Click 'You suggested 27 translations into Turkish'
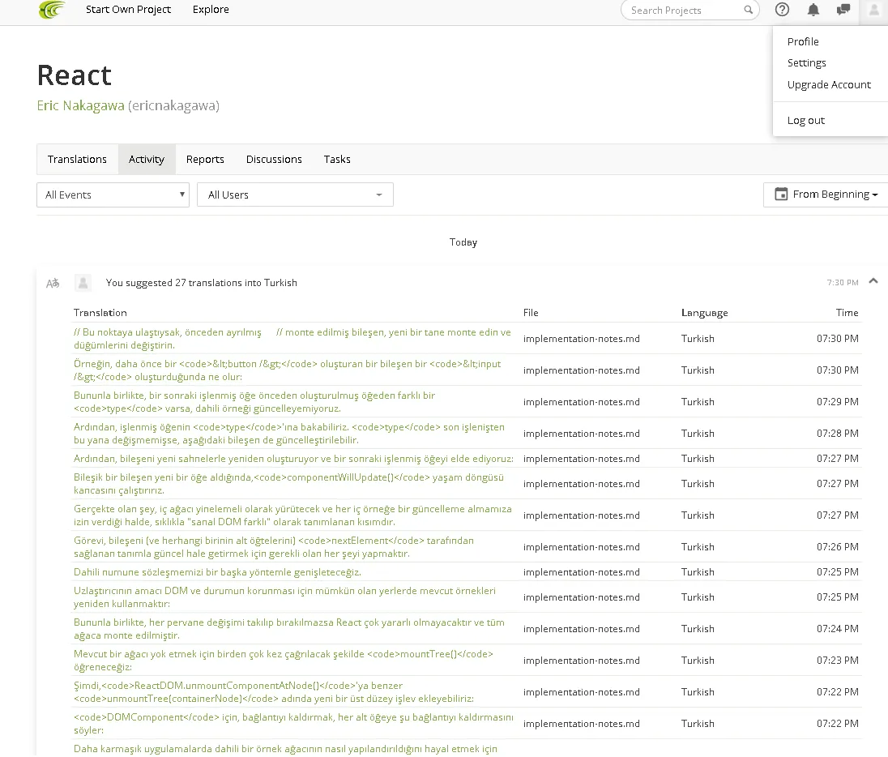 click(201, 283)
